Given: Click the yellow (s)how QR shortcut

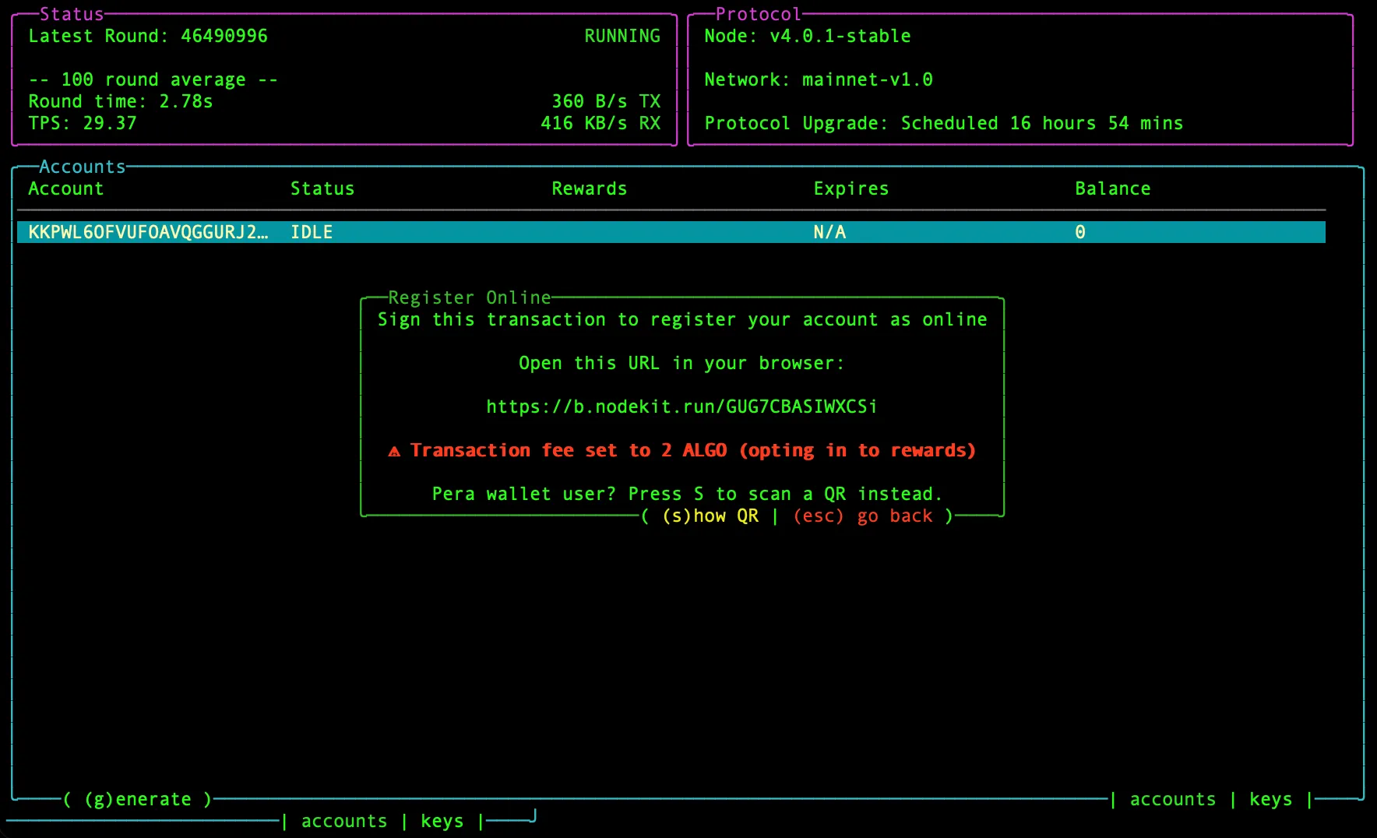Looking at the screenshot, I should click(x=710, y=516).
